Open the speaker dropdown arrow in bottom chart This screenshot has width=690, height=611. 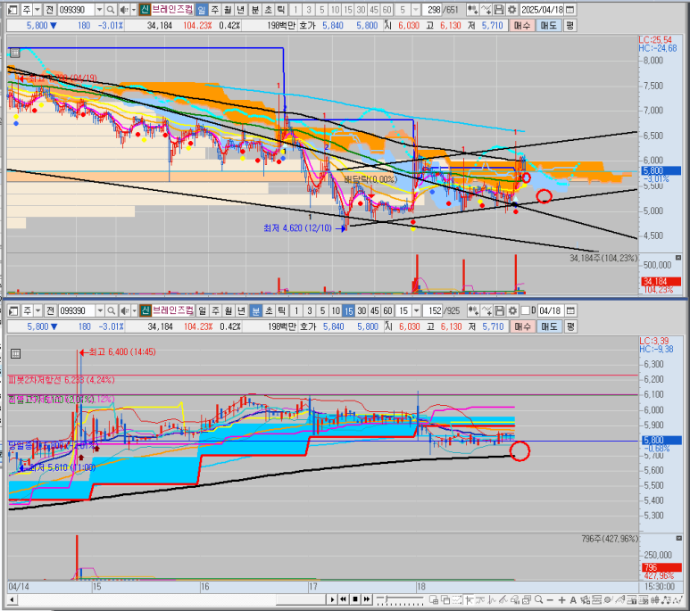pos(134,310)
